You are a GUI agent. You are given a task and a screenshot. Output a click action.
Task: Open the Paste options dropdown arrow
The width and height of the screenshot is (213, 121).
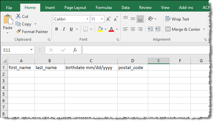[7, 33]
